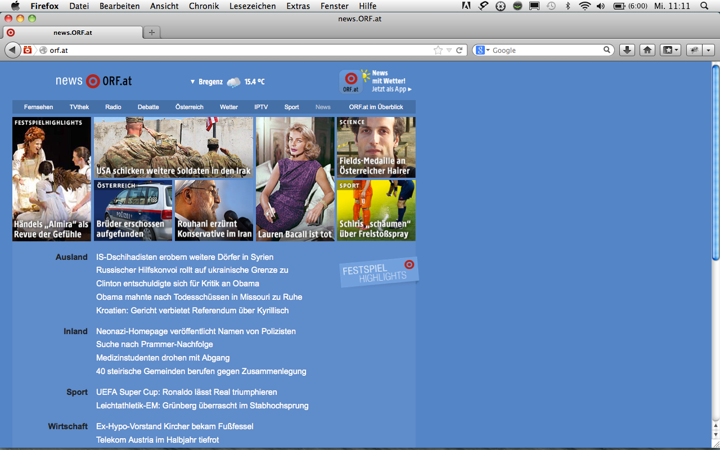720x450 pixels.
Task: Open the Fernsehen navigation link
Action: coord(39,107)
